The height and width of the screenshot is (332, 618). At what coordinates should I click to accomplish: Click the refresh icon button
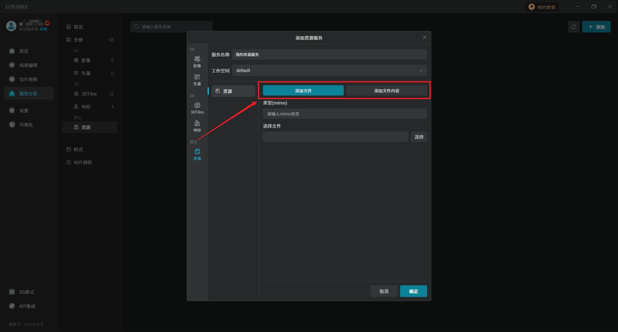click(574, 27)
